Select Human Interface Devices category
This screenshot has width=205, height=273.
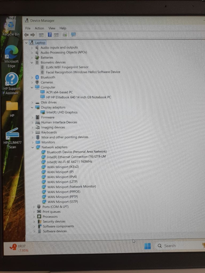[59, 122]
